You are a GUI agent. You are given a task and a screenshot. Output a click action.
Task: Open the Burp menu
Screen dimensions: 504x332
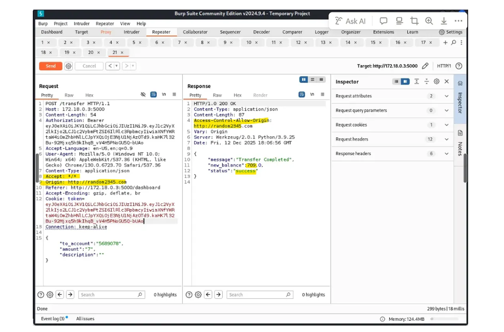tap(43, 24)
